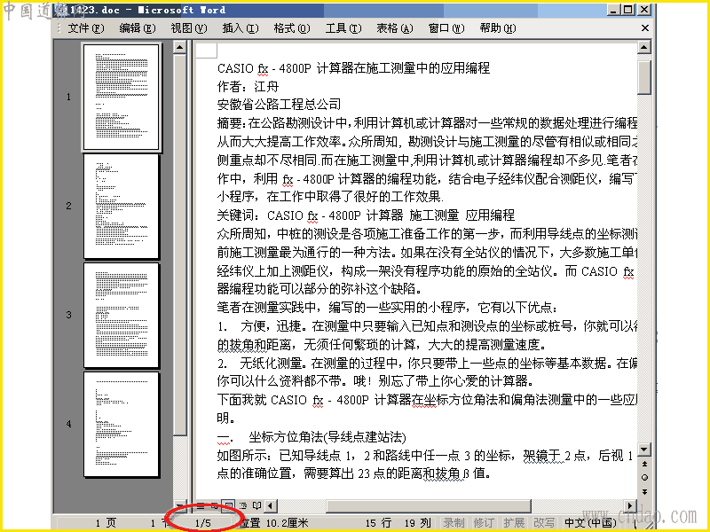Click the line 作者：江舟

[x=248, y=86]
